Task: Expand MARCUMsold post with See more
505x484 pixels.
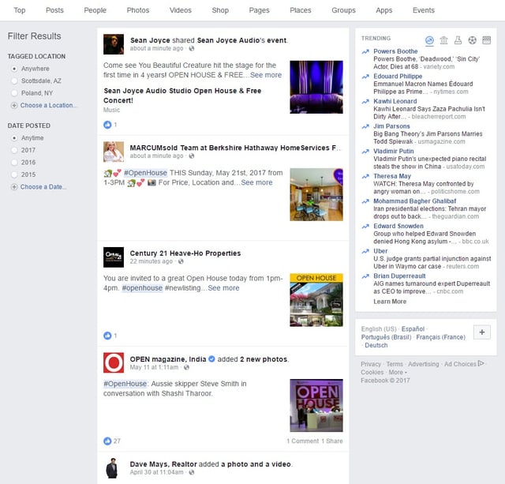Action: [256, 182]
